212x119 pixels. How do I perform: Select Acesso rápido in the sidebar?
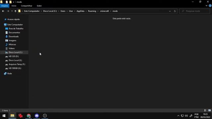(14, 19)
